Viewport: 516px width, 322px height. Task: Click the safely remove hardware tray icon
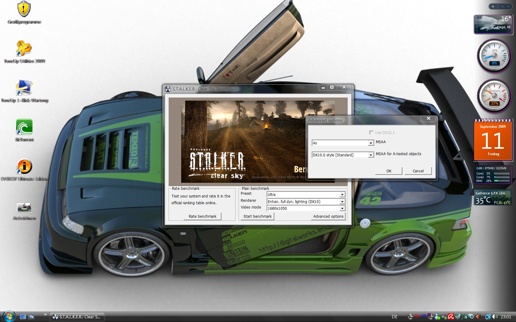tap(444, 317)
